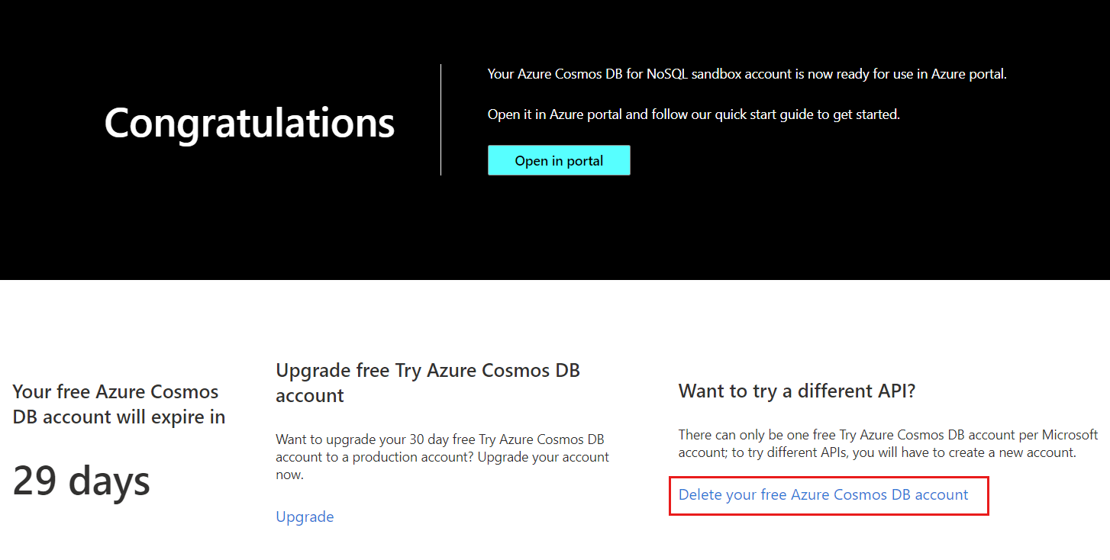Click the words Azure portal in first sentence

point(966,74)
